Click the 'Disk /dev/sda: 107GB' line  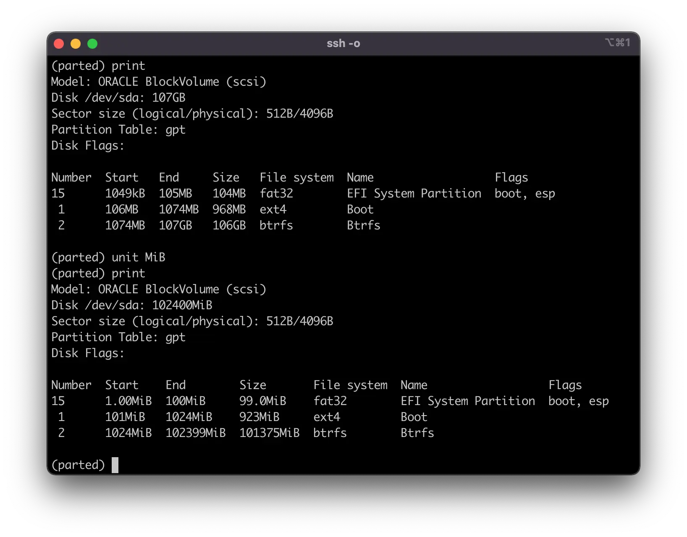click(x=118, y=97)
